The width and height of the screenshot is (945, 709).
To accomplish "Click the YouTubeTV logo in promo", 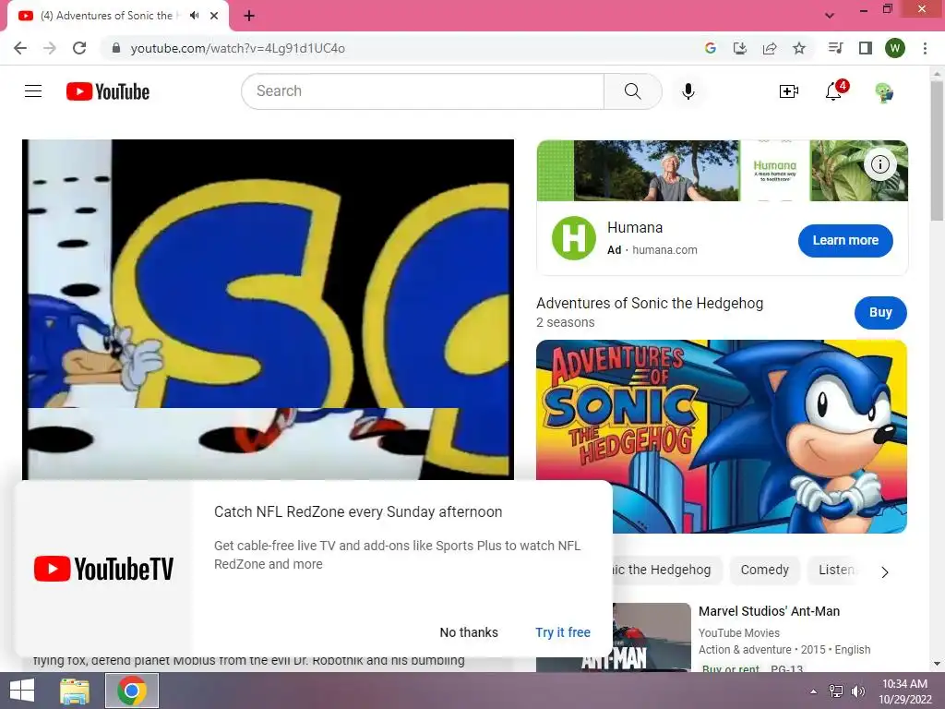I will (103, 569).
